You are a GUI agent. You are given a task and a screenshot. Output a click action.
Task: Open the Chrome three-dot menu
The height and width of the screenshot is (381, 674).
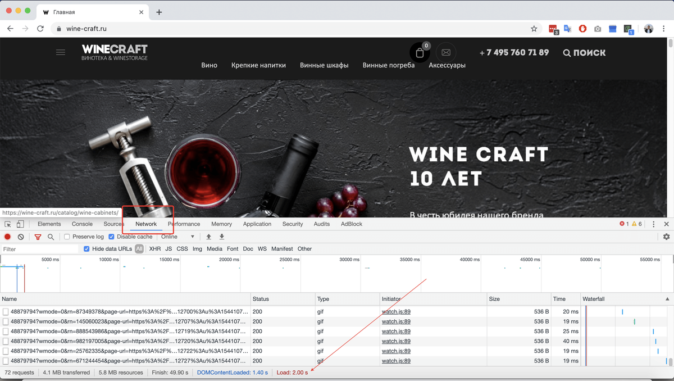(664, 29)
